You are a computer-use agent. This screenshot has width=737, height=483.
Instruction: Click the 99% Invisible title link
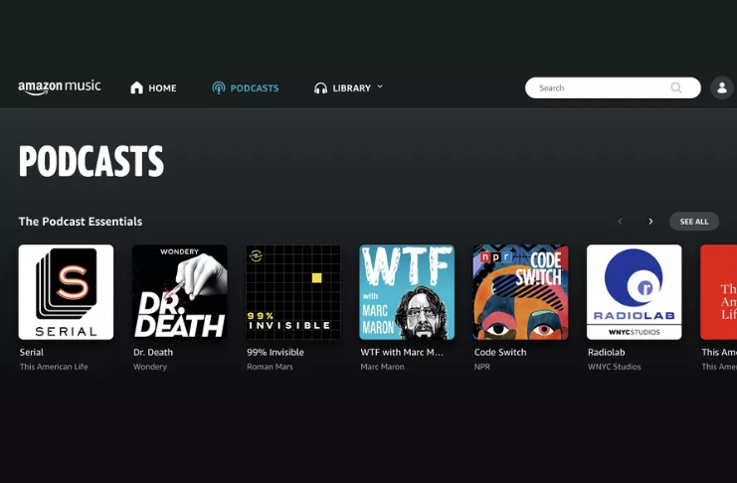coord(276,352)
